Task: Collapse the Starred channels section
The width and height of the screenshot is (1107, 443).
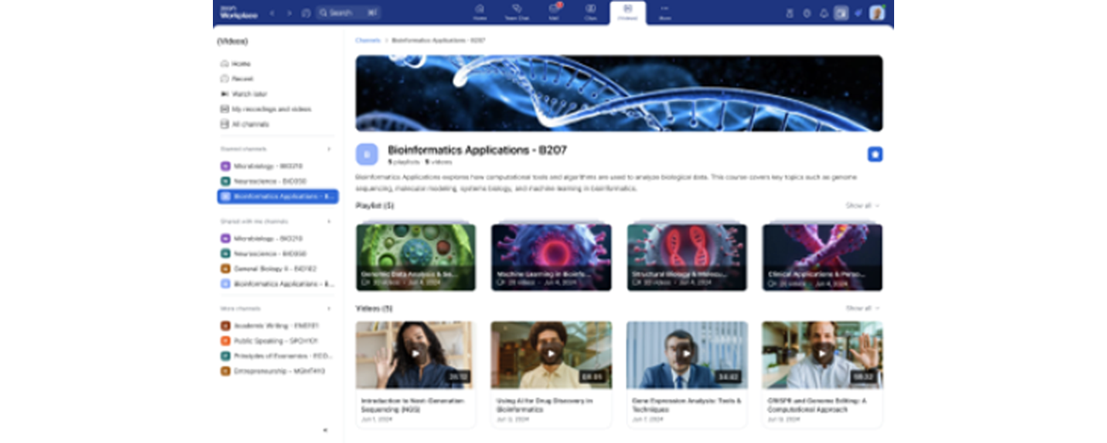Action: coord(330,149)
